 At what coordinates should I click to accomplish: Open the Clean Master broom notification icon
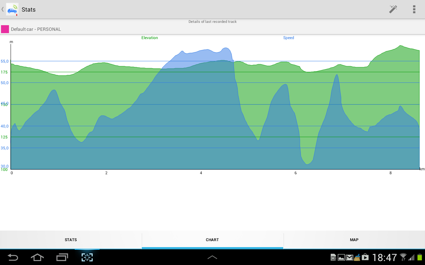(x=357, y=257)
